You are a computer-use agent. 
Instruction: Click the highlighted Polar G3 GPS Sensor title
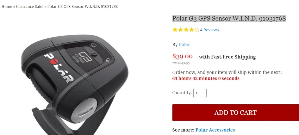[x=229, y=18]
